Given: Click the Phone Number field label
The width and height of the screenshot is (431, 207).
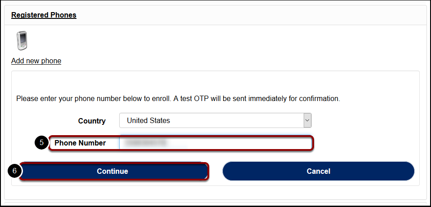Looking at the screenshot, I should click(80, 143).
